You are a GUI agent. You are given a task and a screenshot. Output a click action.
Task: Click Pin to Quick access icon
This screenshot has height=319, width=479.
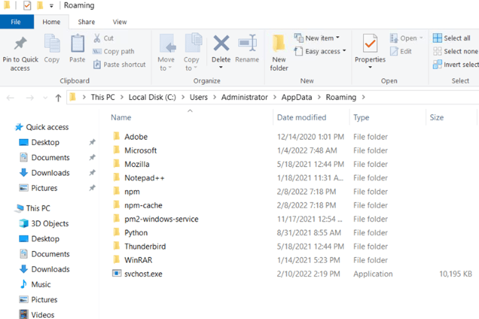21,44
